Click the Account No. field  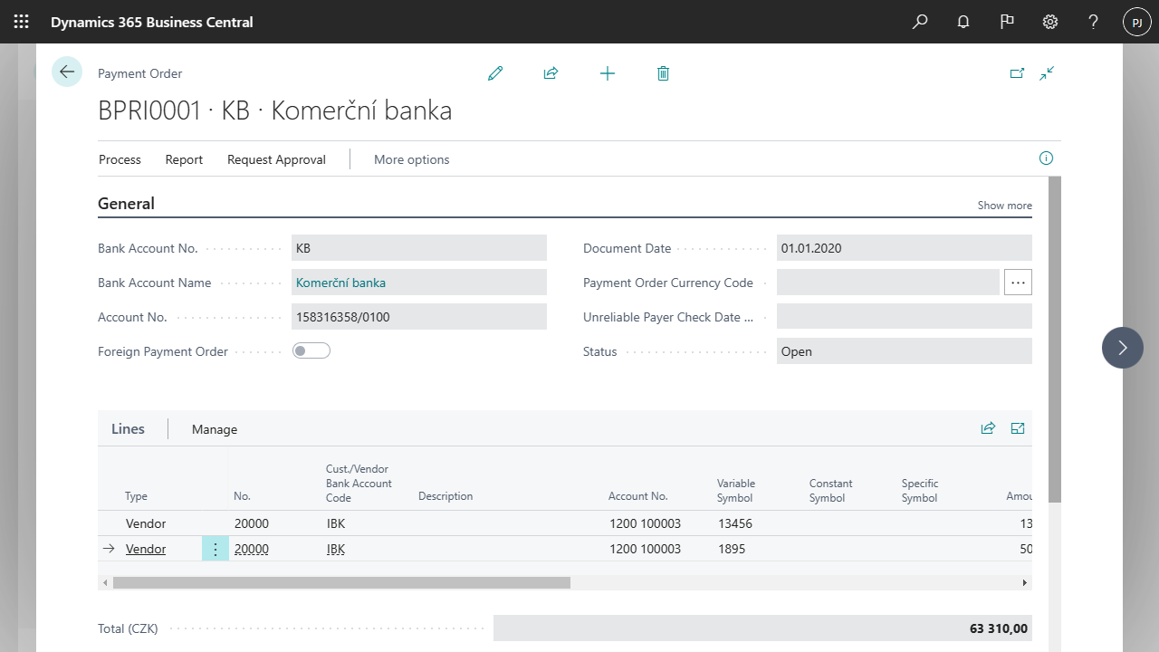tap(419, 317)
